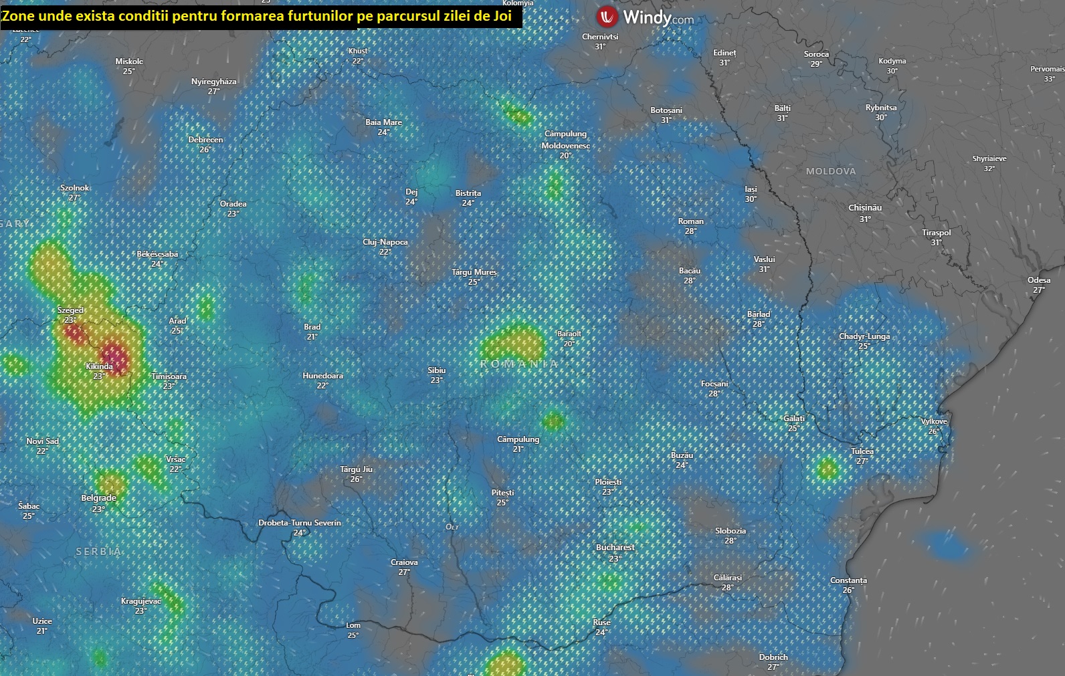Click the Câmpulung Moldovenesc label
This screenshot has width=1065, height=676.
click(565, 140)
